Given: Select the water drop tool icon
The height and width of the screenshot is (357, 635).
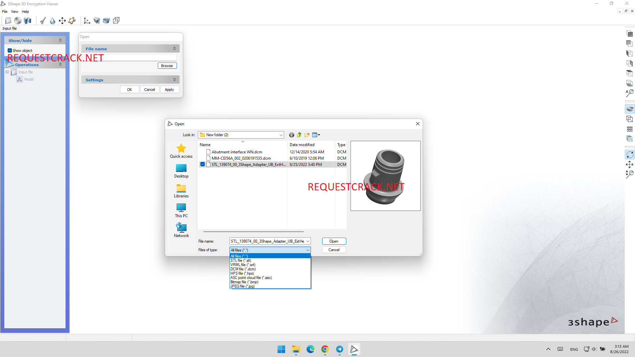Looking at the screenshot, I should pyautogui.click(x=53, y=21).
